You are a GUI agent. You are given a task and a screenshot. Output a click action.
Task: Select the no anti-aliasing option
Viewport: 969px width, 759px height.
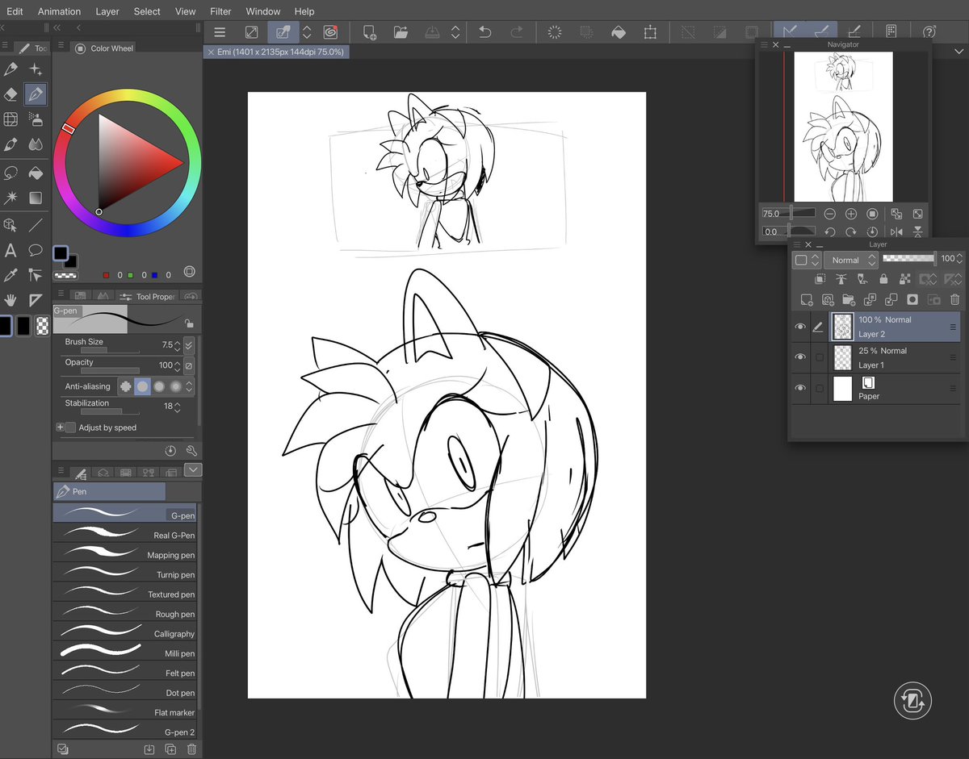coord(125,386)
